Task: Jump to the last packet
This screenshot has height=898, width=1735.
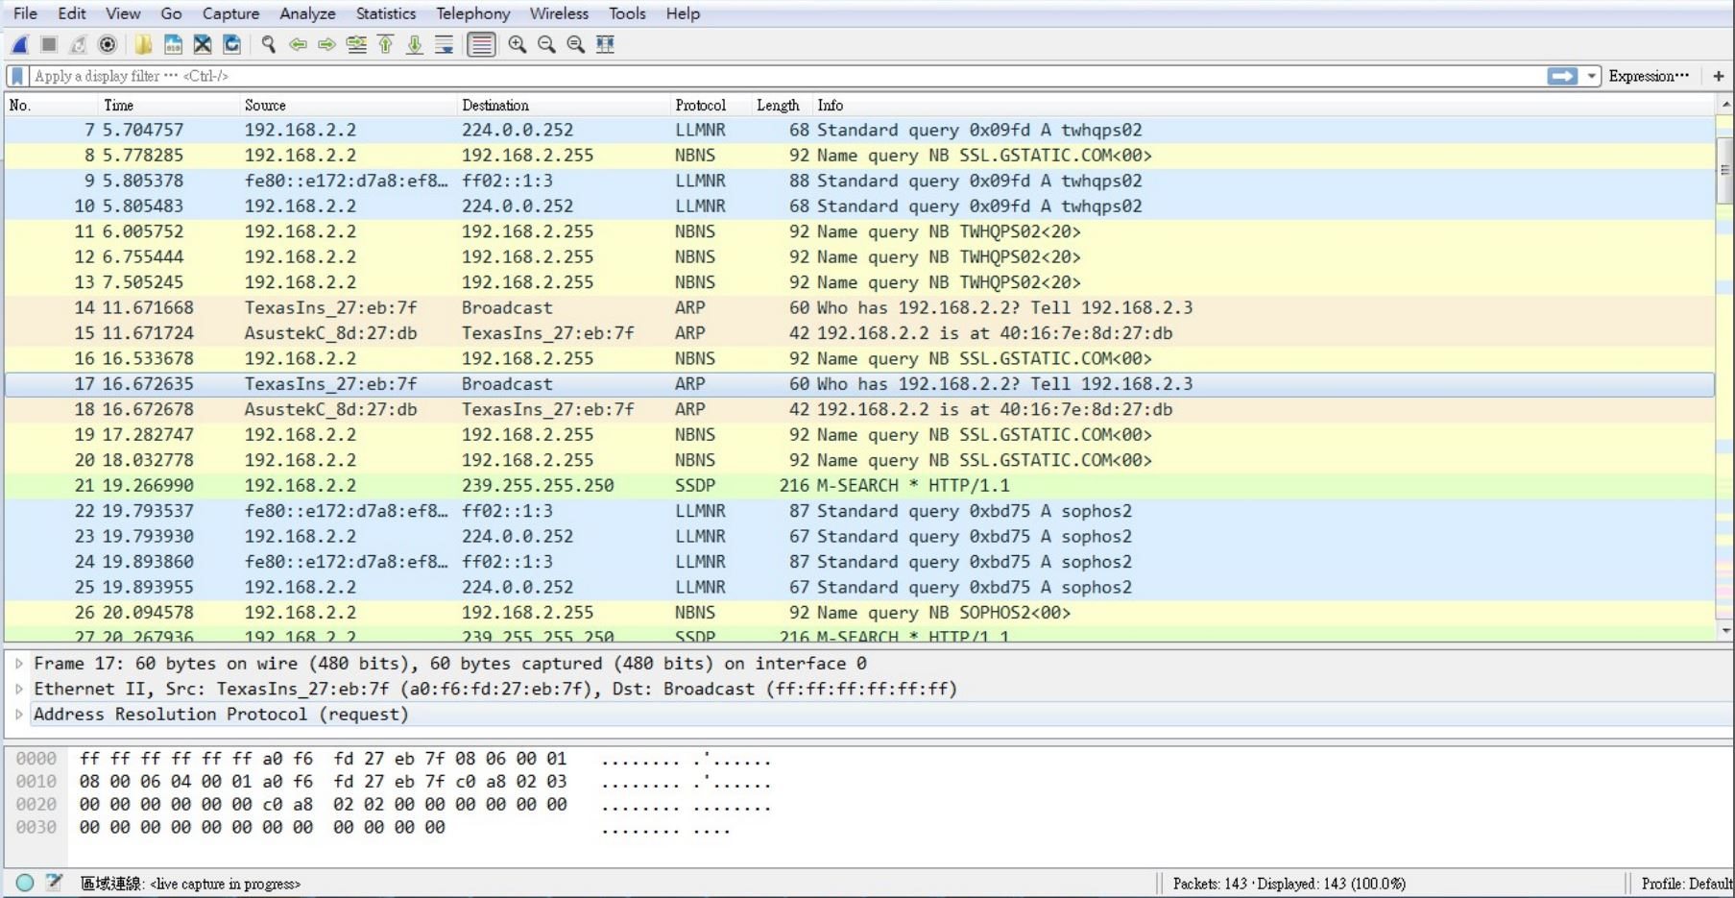Action: pos(415,44)
